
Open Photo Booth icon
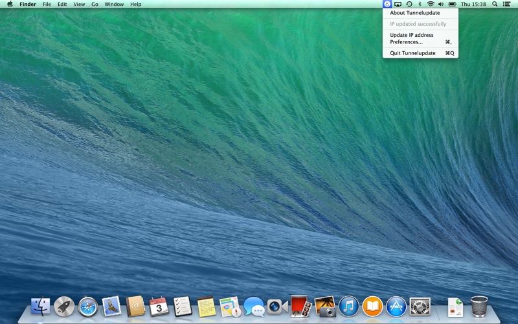[301, 306]
